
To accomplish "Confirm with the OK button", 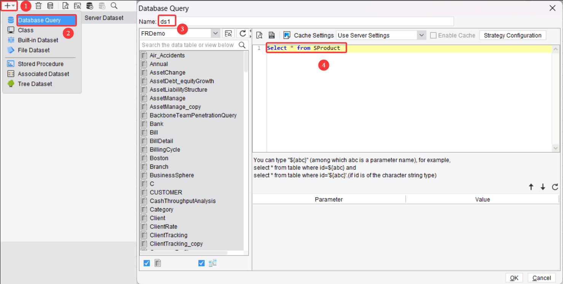I will pos(514,278).
